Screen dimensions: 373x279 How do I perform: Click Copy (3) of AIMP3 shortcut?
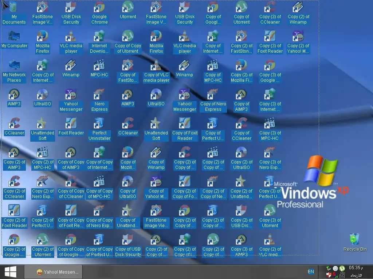click(242, 246)
